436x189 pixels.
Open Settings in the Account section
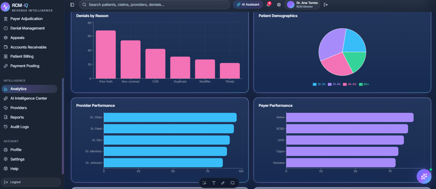click(29, 159)
